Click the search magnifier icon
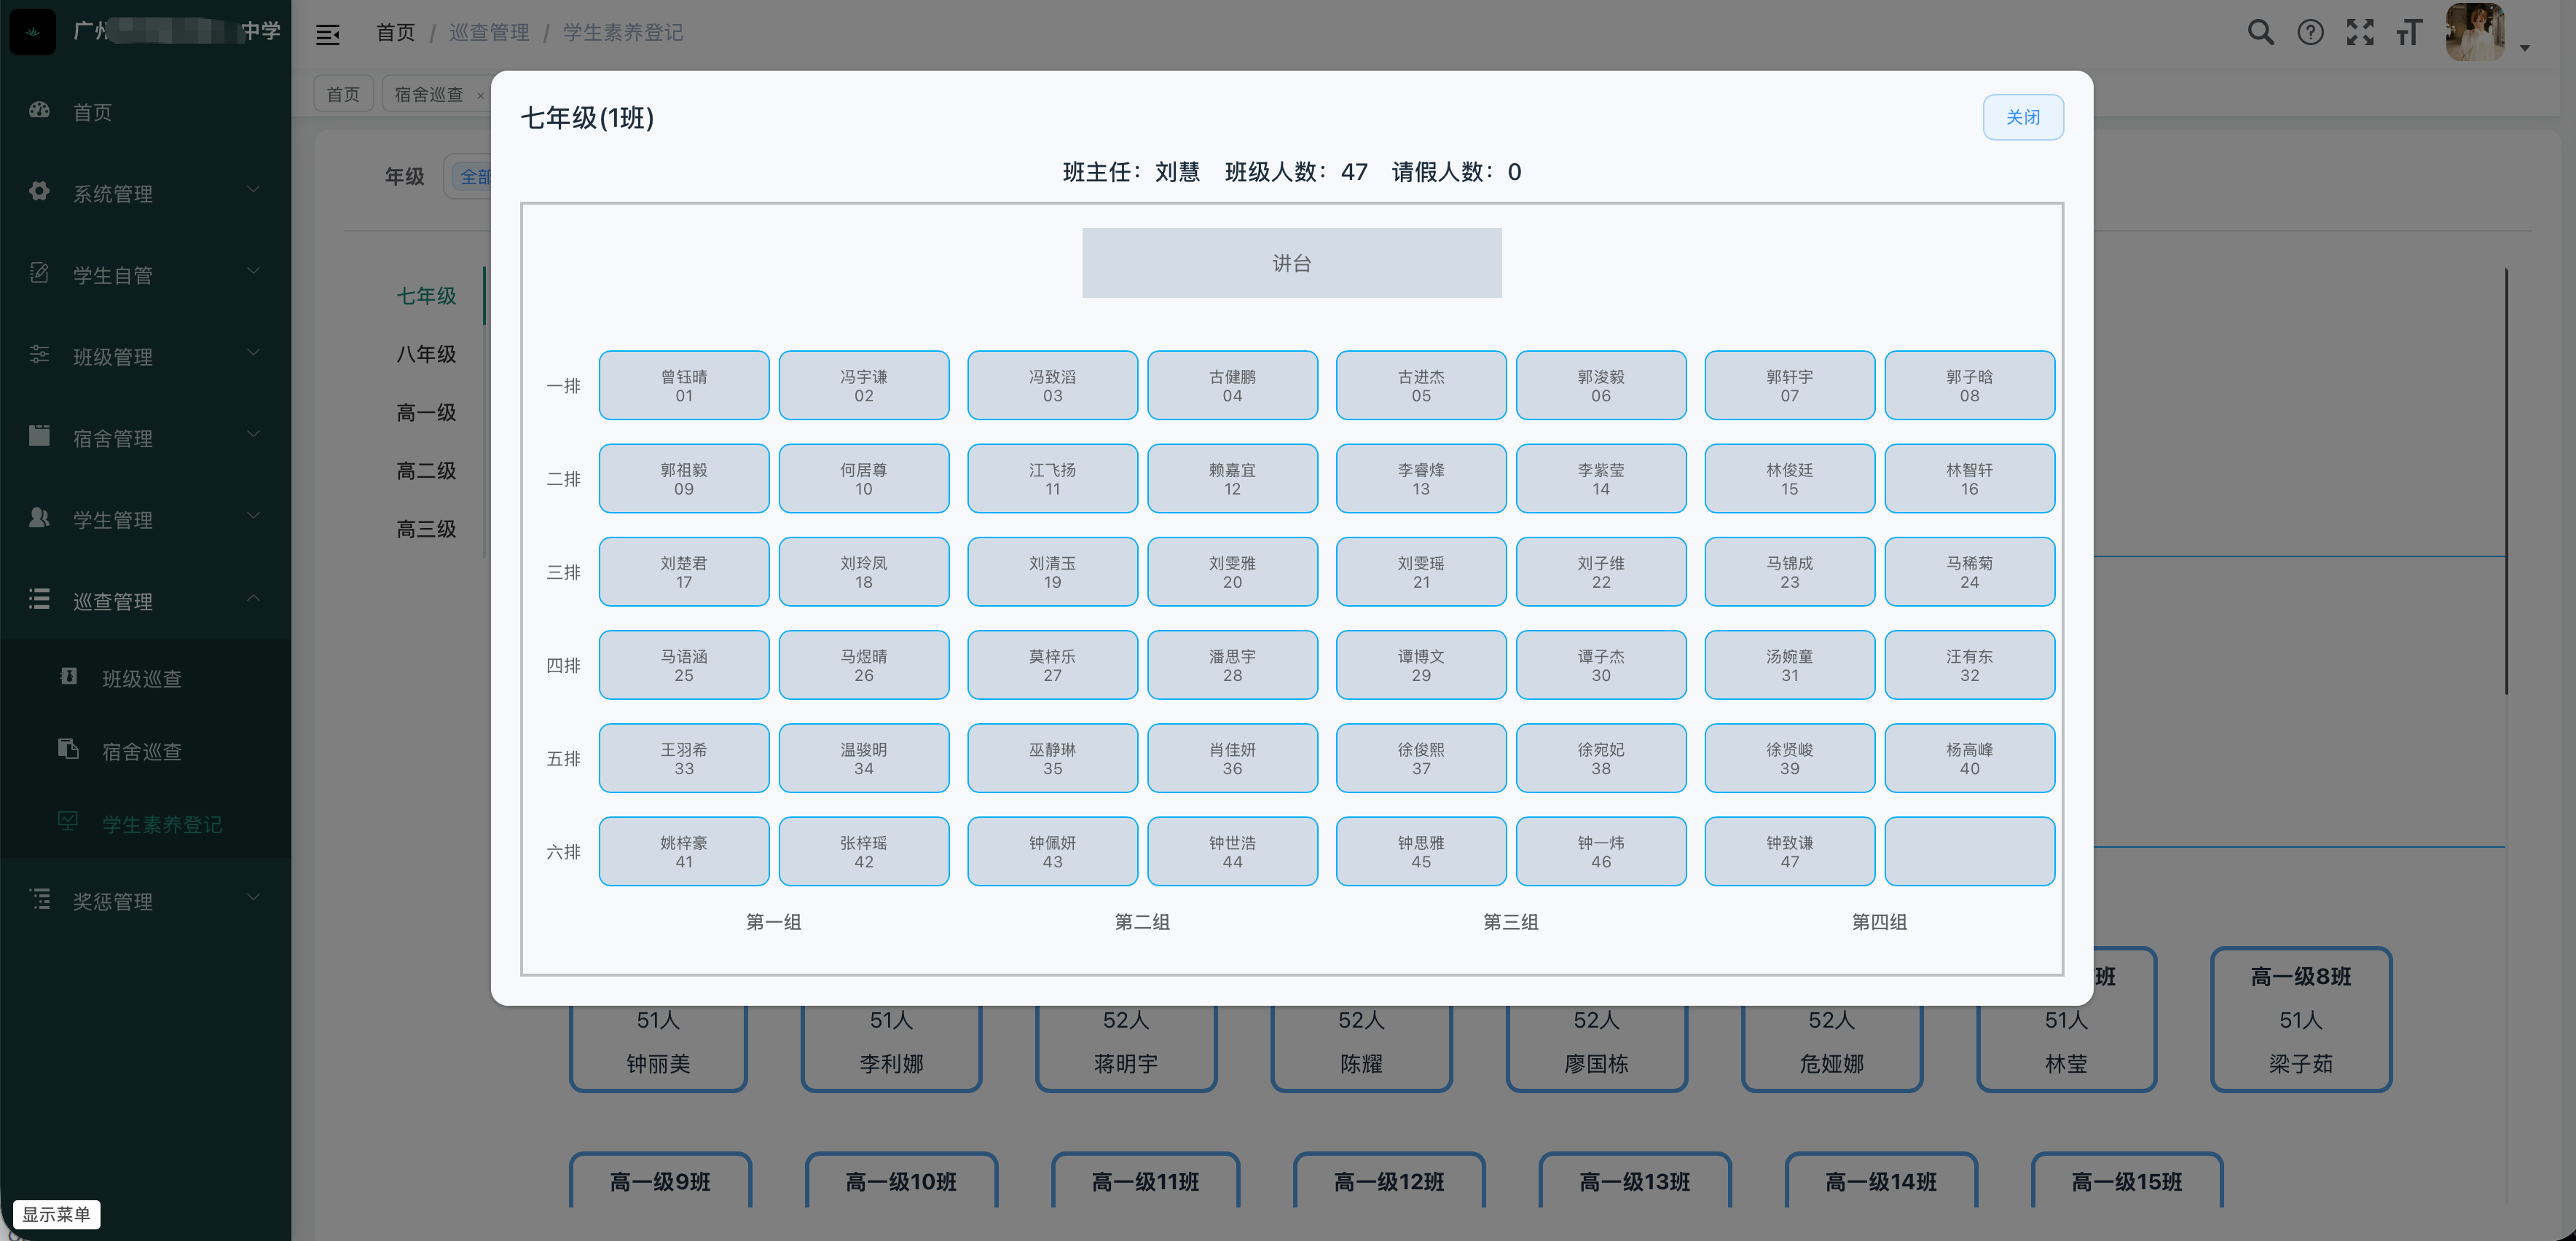 (x=2260, y=33)
